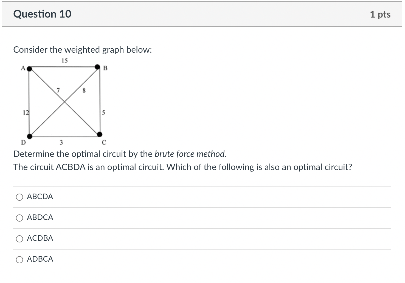
Task: Click the diagonal edge labeled 7
Action: (58, 90)
